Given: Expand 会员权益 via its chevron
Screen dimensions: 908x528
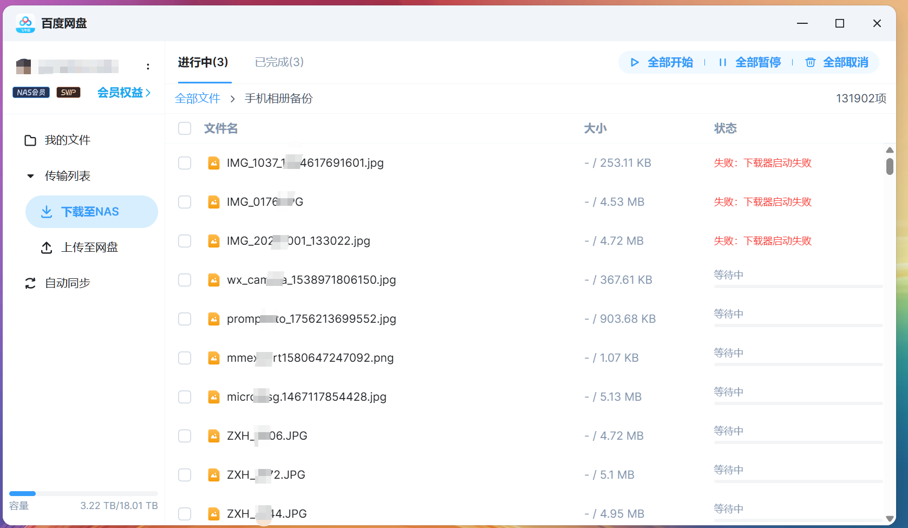Looking at the screenshot, I should [148, 93].
